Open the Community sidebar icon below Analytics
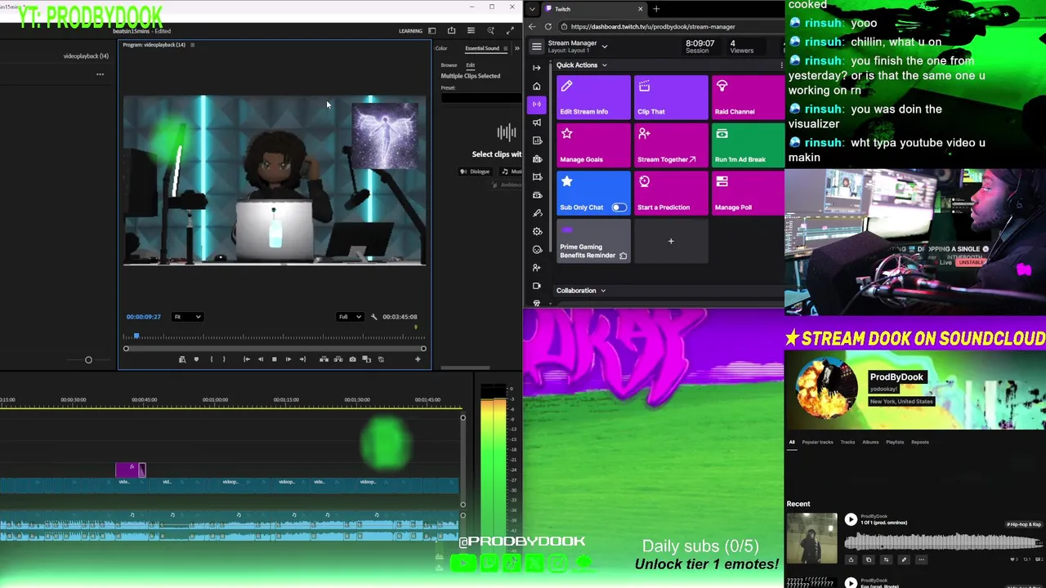This screenshot has height=588, width=1046. [x=536, y=158]
